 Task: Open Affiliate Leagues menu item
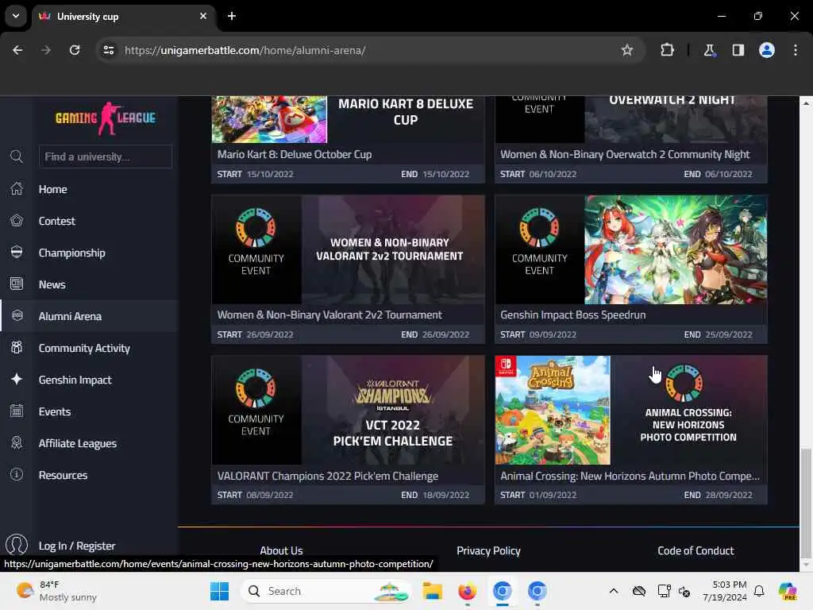(77, 443)
